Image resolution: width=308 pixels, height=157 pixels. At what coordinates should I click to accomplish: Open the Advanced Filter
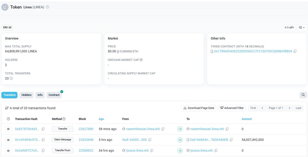click(232, 108)
